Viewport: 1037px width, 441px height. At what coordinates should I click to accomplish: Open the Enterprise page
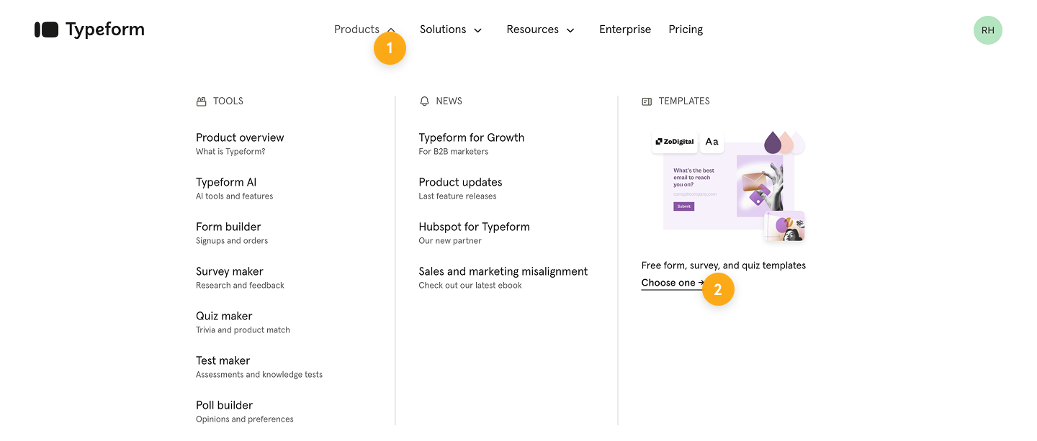[x=624, y=29]
